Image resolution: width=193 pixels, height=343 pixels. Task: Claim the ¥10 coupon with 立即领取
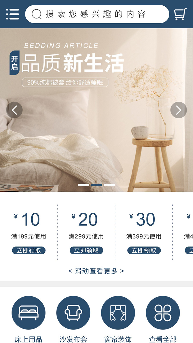pos(29,251)
